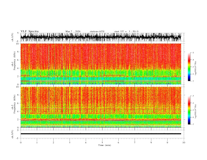This screenshot has height=160, width=207.
Task: Click the '-5' tick of the ch.3 axis
Action: (x=18, y=138)
